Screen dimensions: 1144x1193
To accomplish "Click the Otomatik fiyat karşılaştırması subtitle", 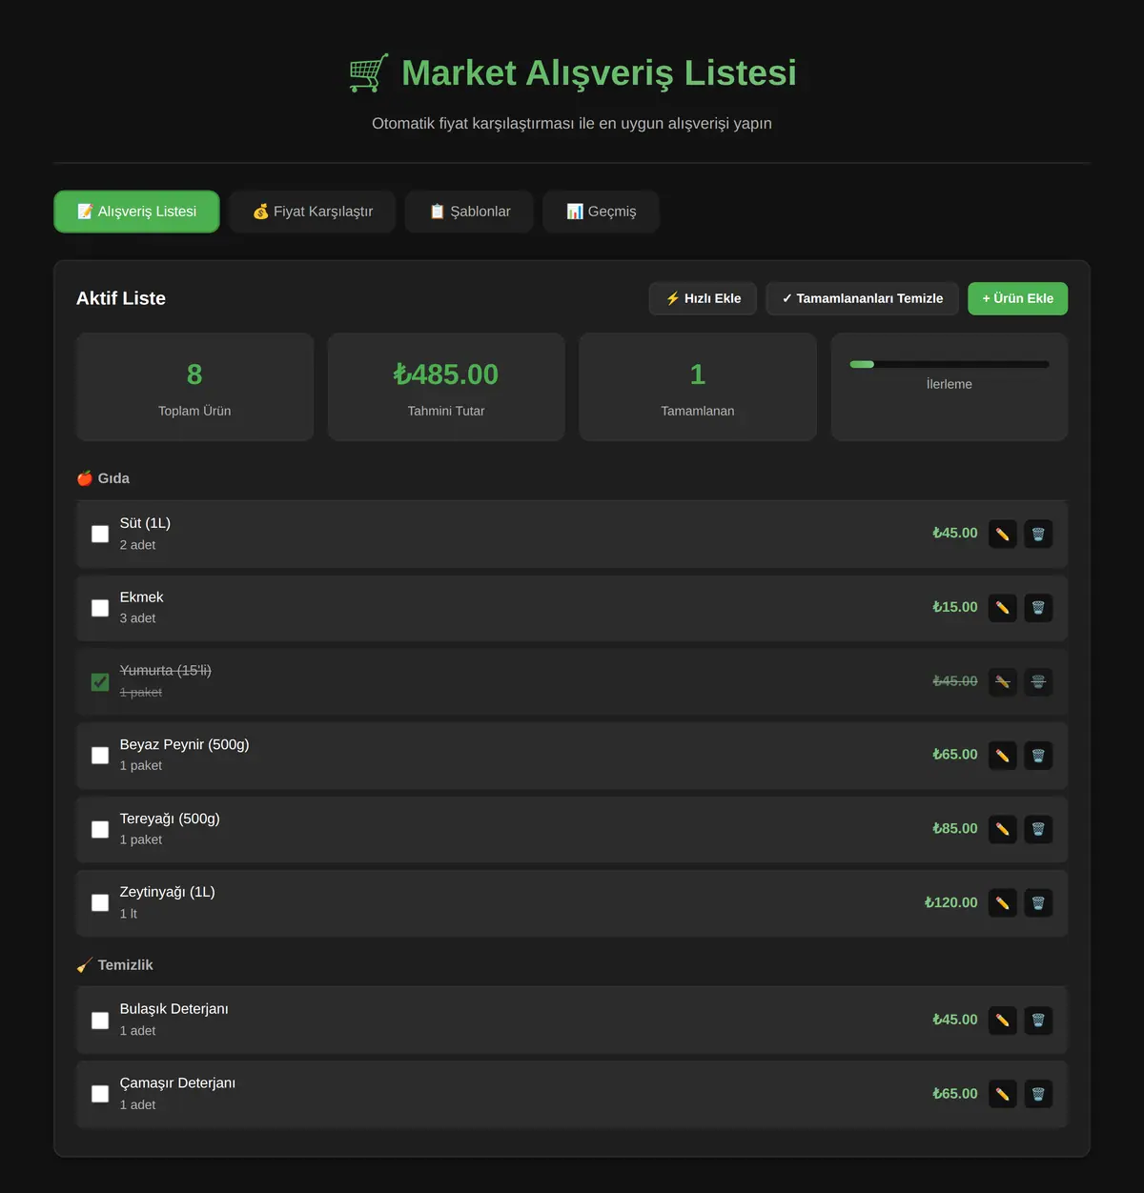I will point(572,123).
